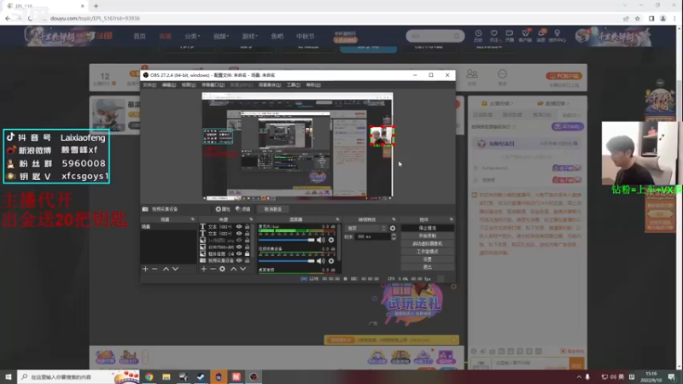The width and height of the screenshot is (683, 384).
Task: Bookmark this page with star icon
Action: [x=637, y=18]
